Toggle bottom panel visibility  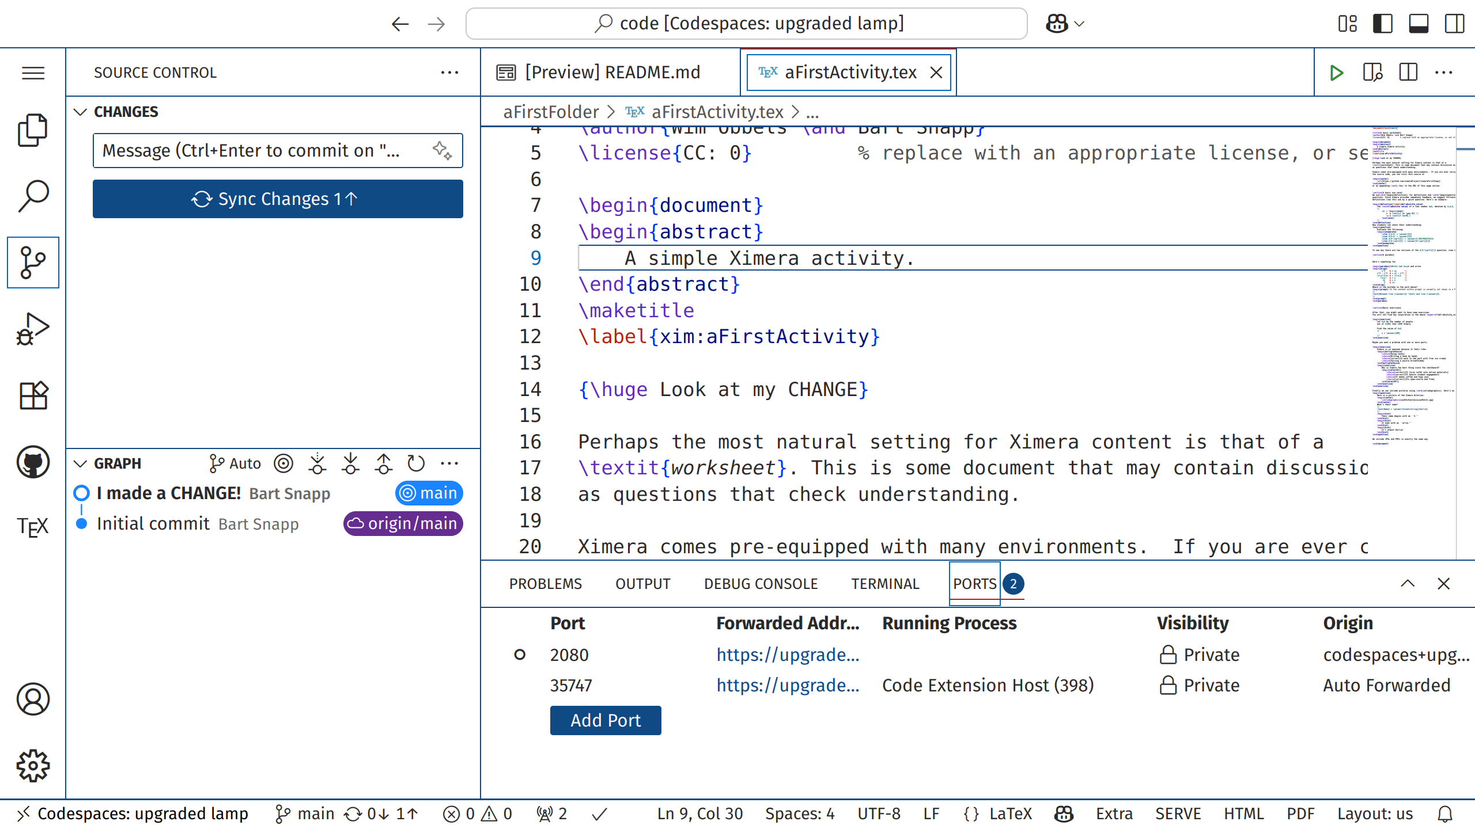1418,24
